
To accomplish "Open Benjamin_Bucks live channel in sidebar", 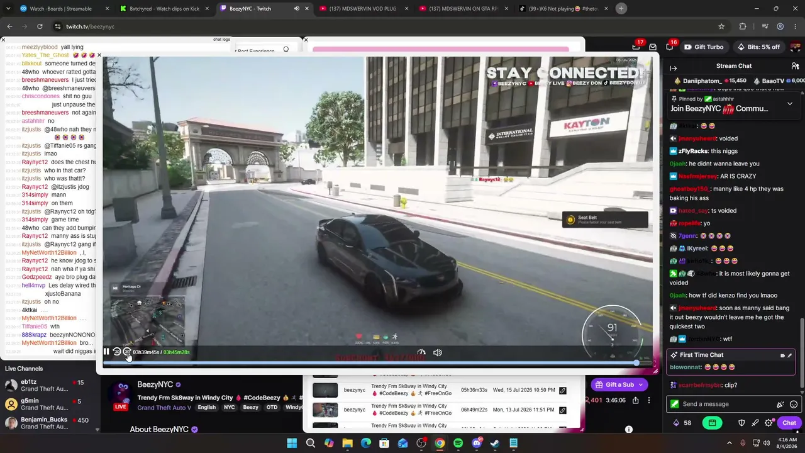I will 48,423.
